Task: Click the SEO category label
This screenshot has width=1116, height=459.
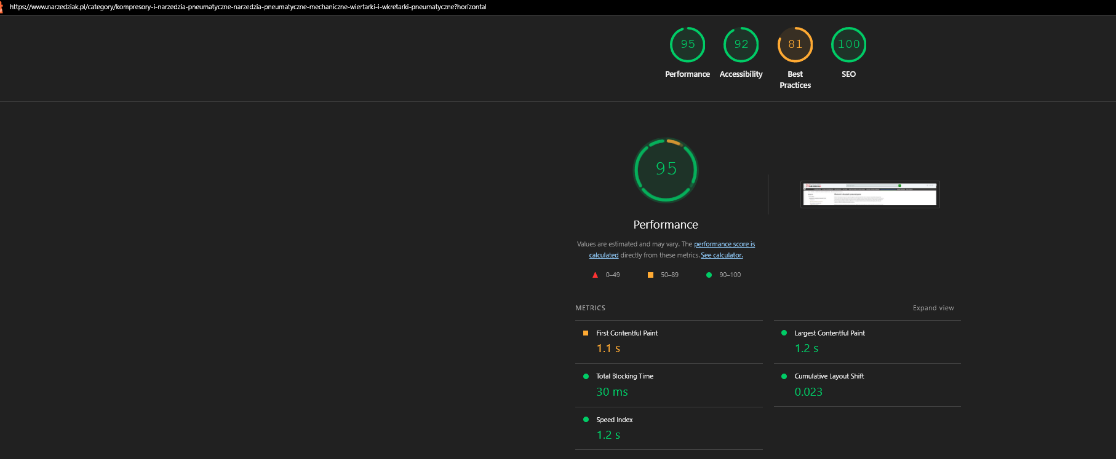Action: point(848,74)
